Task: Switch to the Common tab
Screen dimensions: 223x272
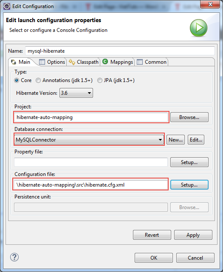Action: (152, 62)
